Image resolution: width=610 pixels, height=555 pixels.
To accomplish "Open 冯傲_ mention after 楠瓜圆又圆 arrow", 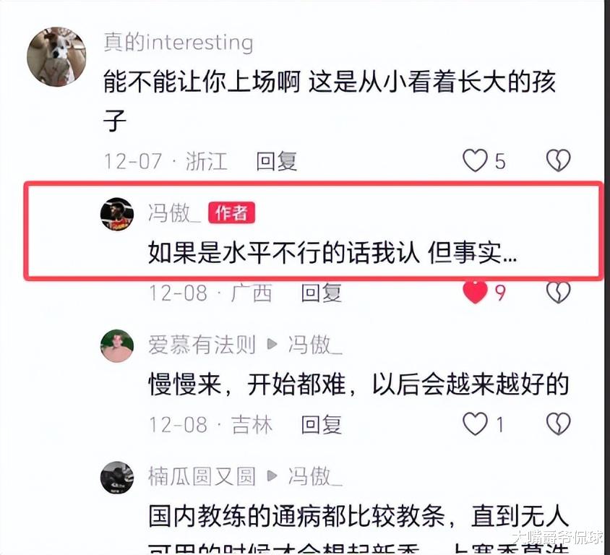I will coord(314,476).
